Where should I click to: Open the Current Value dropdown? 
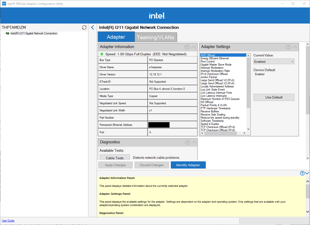[274, 62]
